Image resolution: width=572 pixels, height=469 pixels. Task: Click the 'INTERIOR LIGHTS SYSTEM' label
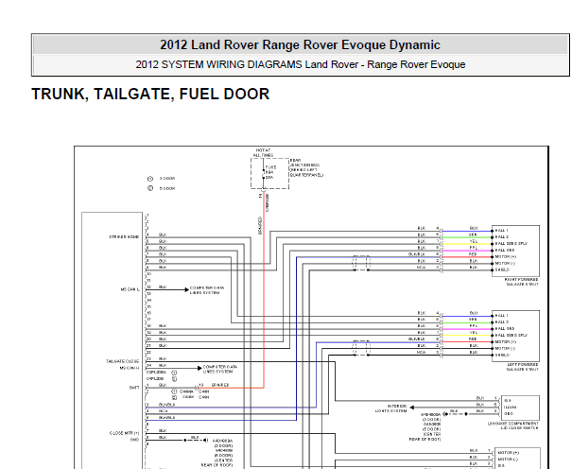tap(391, 408)
